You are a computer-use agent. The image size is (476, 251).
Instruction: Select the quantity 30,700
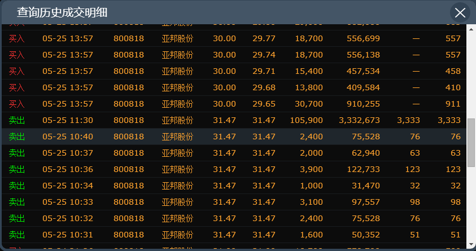309,104
